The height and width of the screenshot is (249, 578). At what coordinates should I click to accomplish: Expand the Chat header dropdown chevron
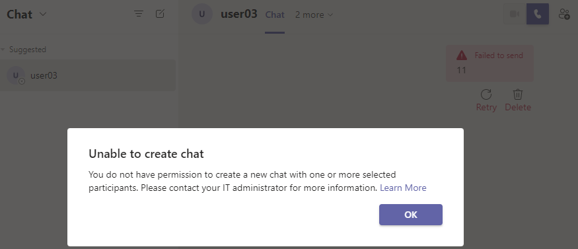[43, 15]
